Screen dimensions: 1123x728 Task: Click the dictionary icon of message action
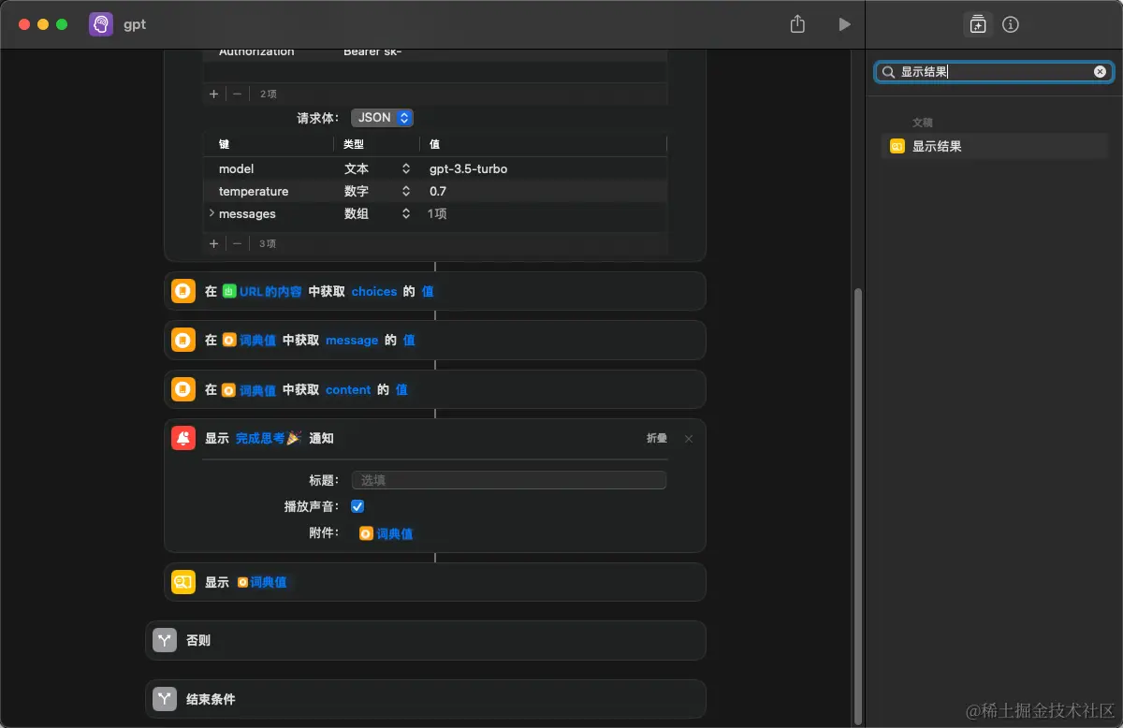[183, 340]
